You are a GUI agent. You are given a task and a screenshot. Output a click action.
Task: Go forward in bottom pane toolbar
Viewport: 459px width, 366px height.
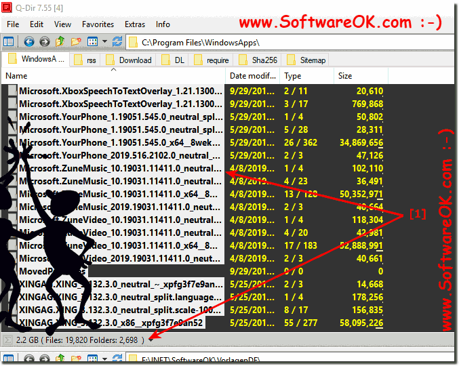point(45,359)
